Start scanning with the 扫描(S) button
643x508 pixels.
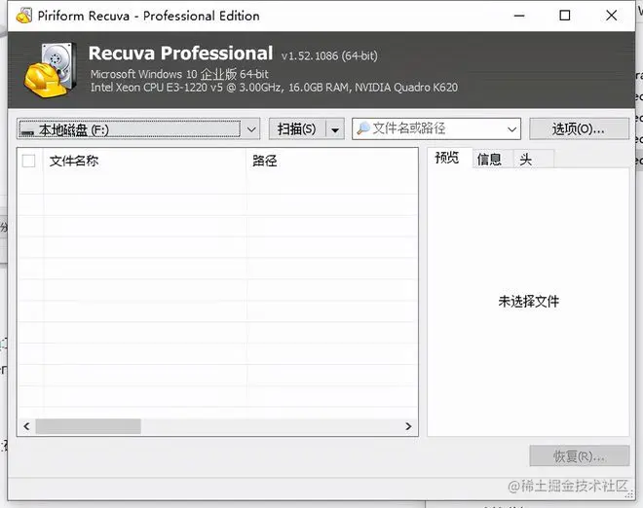click(297, 129)
